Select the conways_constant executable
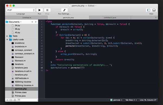Viewport: 163px width, 105px height. click(23, 50)
